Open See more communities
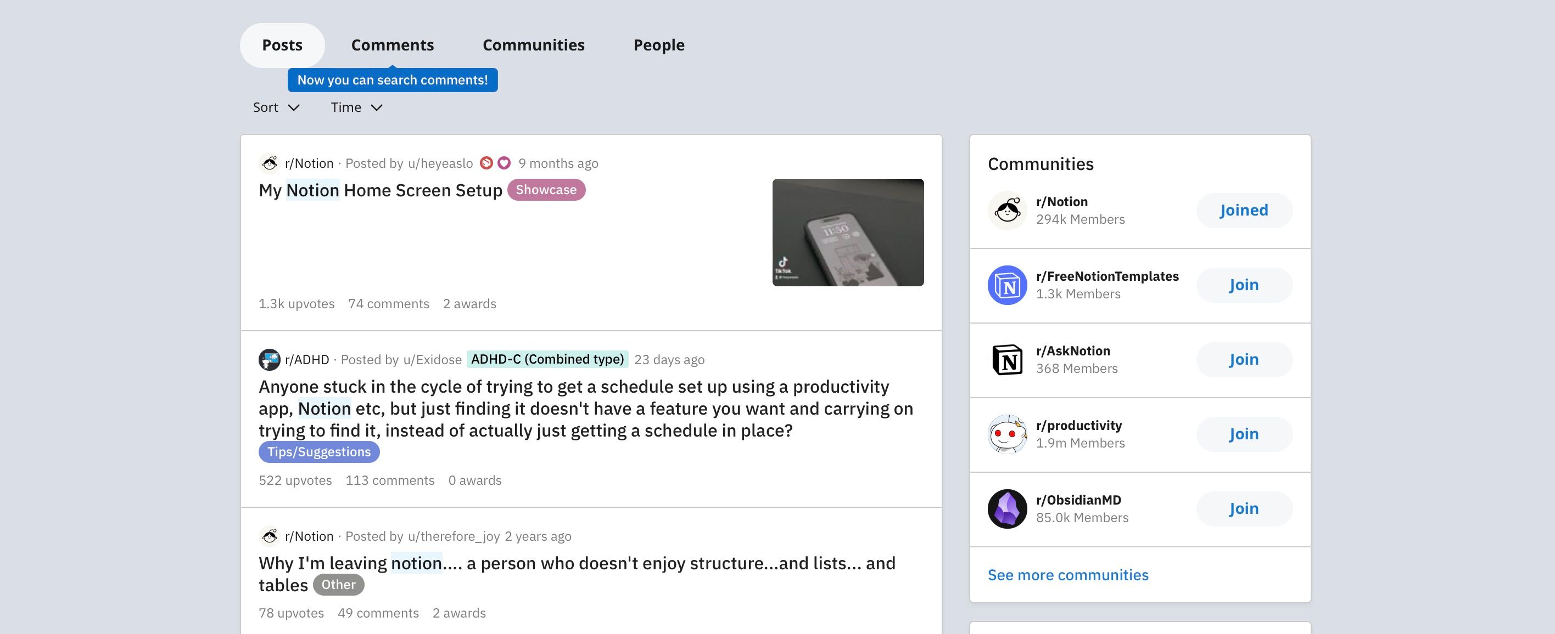The height and width of the screenshot is (634, 1555). pyautogui.click(x=1068, y=575)
